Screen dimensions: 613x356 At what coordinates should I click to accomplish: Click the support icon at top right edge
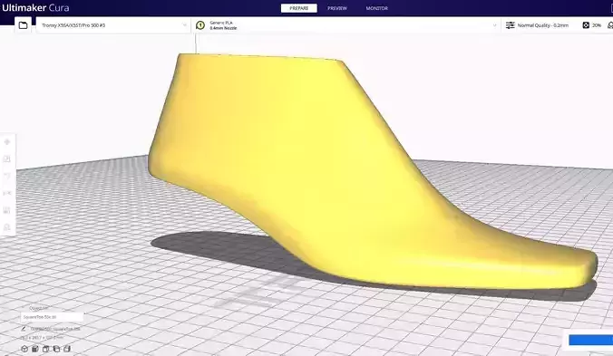click(610, 25)
